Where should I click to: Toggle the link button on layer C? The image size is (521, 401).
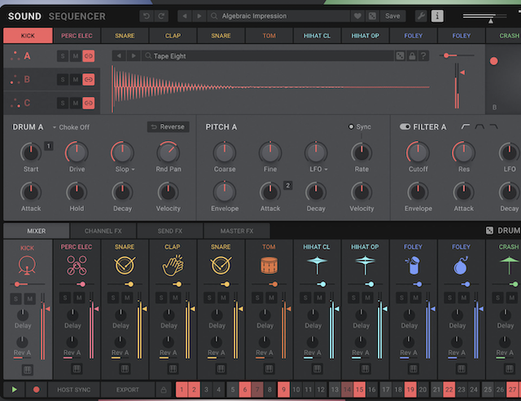[x=89, y=104]
